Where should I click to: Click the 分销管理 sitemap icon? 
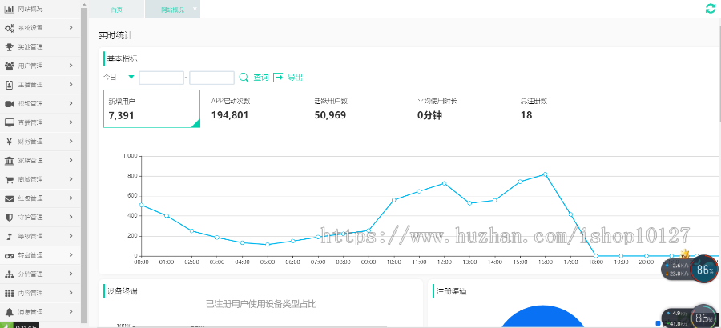(x=9, y=274)
